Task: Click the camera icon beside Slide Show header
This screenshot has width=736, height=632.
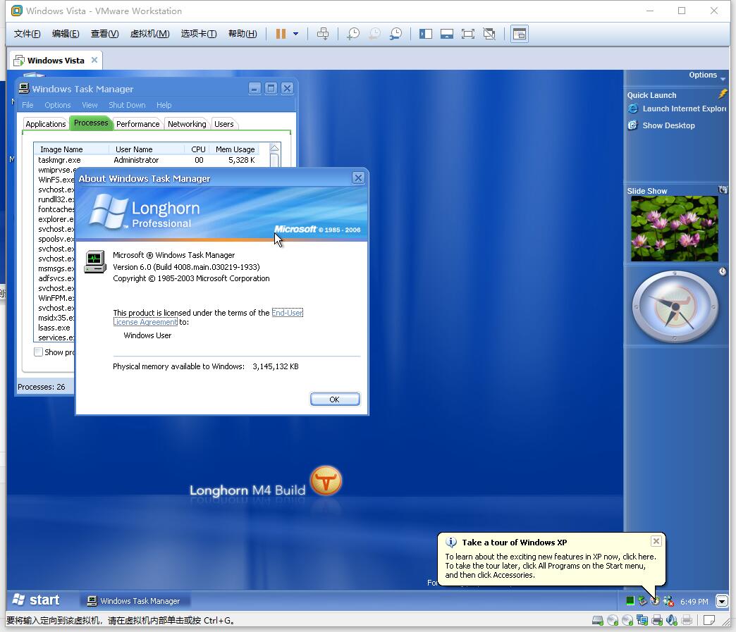Action: (723, 190)
